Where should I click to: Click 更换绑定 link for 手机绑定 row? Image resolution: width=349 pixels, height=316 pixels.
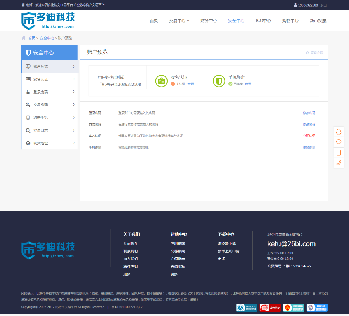[x=309, y=147]
